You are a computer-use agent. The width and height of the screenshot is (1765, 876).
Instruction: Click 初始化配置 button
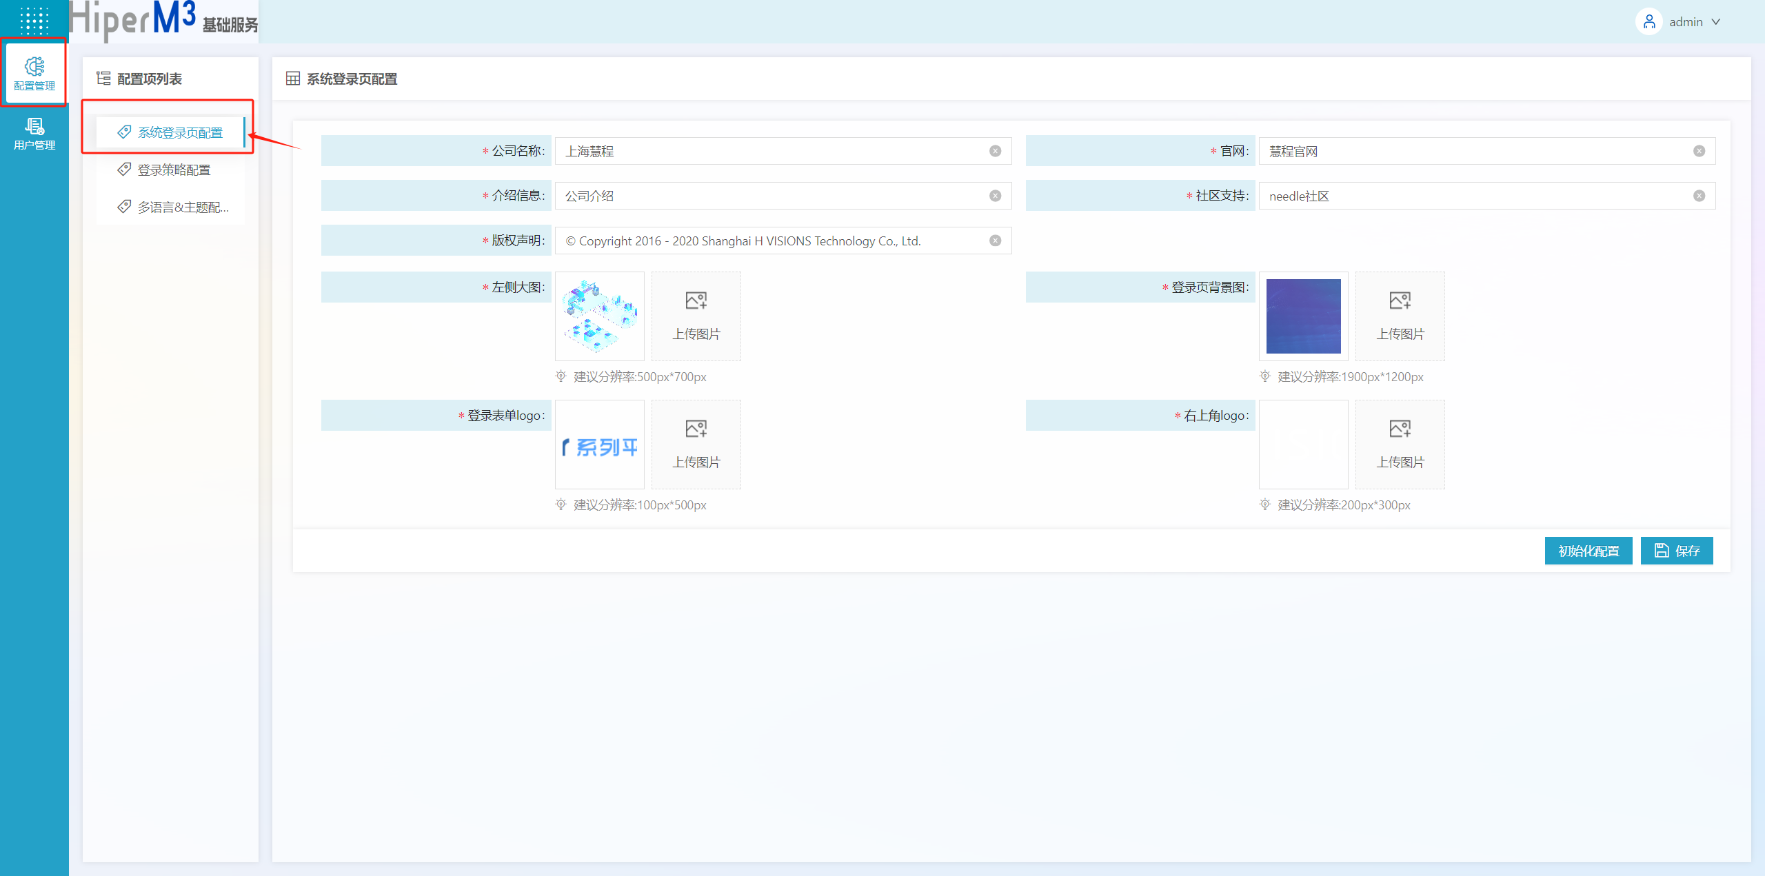[1588, 551]
